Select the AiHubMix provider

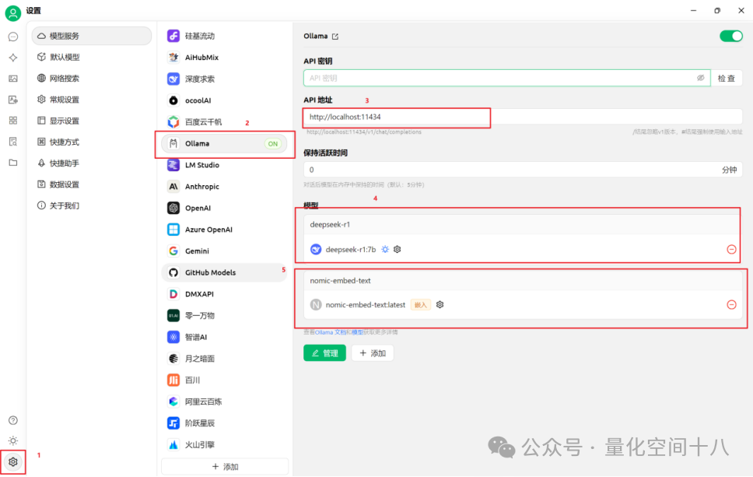(224, 57)
